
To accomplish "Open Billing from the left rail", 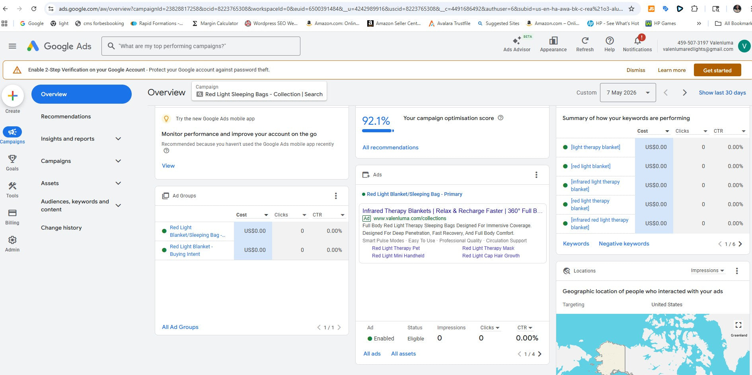I will [x=12, y=216].
